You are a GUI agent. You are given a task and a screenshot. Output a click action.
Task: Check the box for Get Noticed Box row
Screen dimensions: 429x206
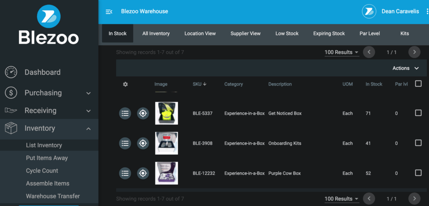[x=418, y=113]
